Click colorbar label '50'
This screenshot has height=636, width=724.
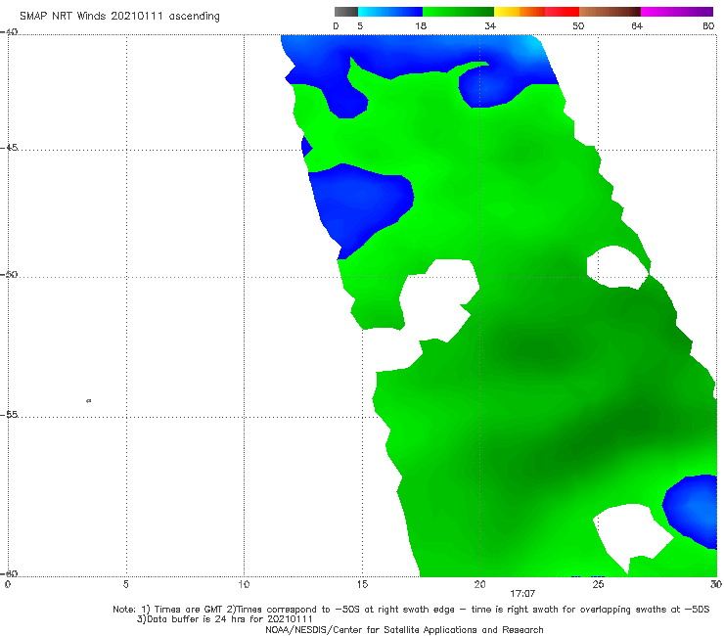click(x=578, y=26)
